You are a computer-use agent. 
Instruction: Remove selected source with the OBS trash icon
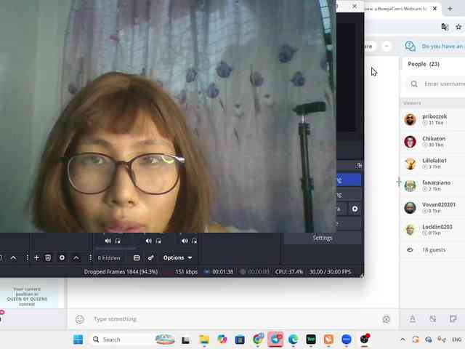48,258
